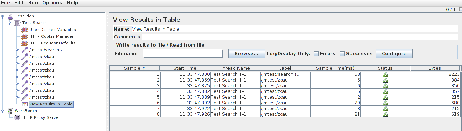Click the Sample Time(ms) column header
462x131 pixels.
[x=335, y=68]
